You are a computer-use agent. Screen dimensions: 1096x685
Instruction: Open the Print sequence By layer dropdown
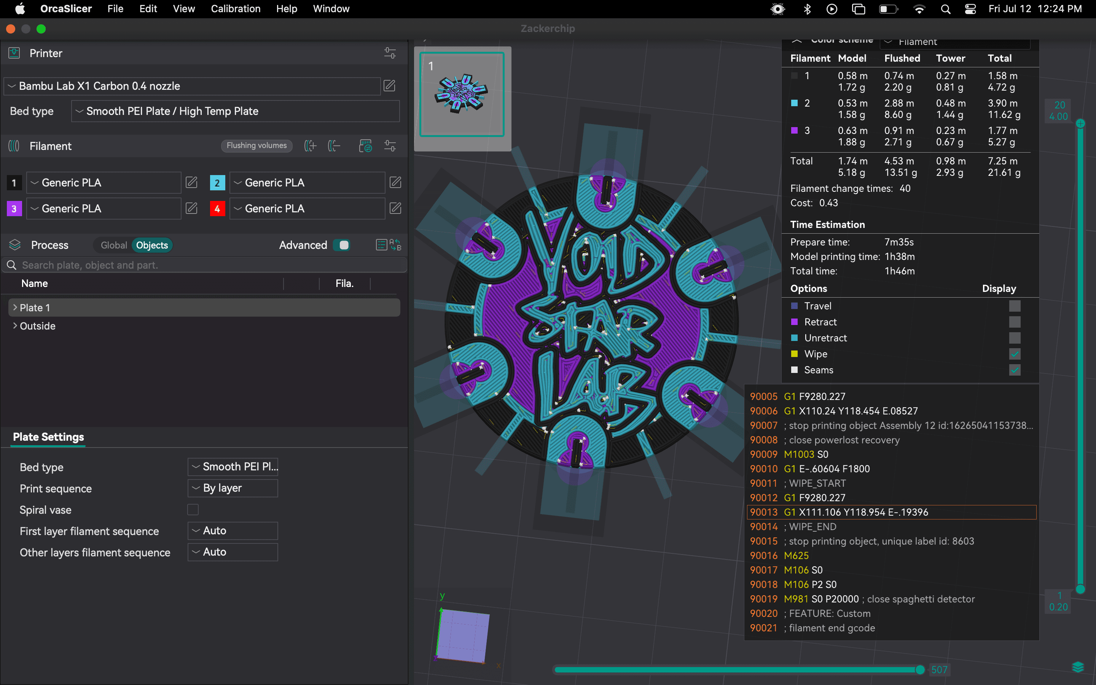click(x=233, y=488)
